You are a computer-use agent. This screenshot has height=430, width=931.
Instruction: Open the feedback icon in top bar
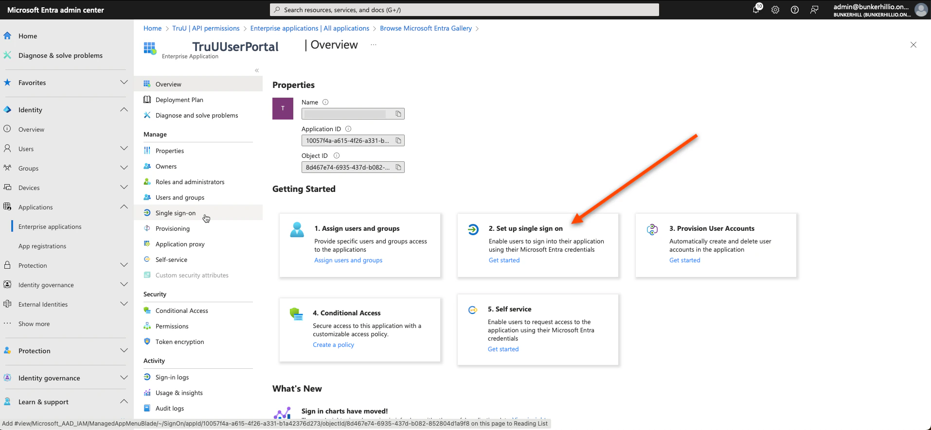[814, 10]
